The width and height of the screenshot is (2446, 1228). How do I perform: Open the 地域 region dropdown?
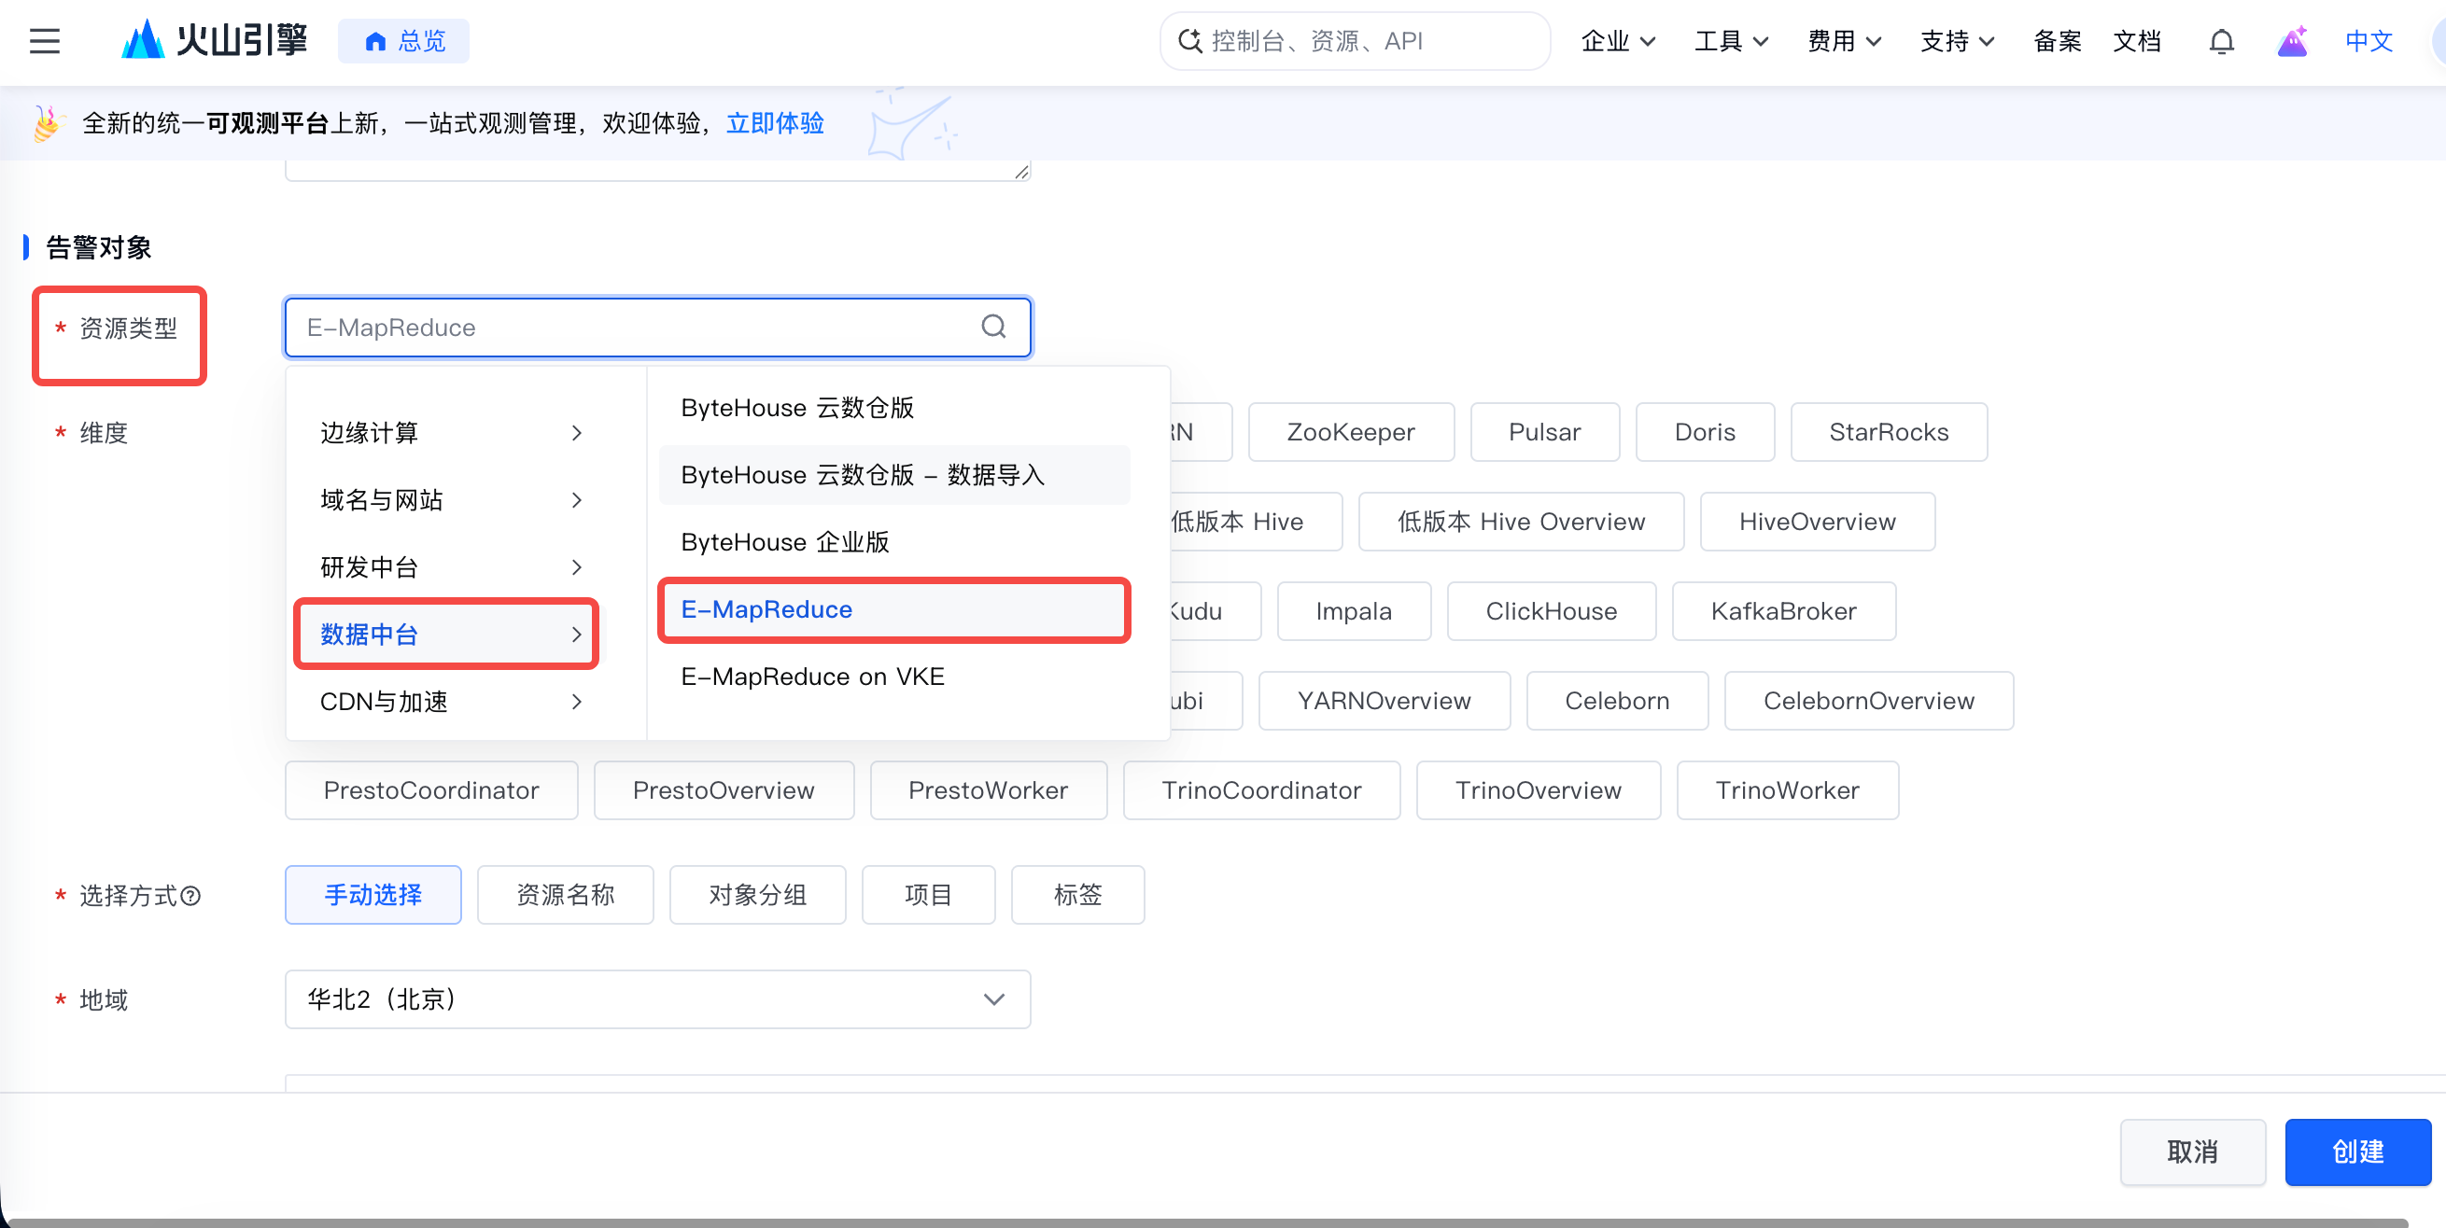click(658, 998)
